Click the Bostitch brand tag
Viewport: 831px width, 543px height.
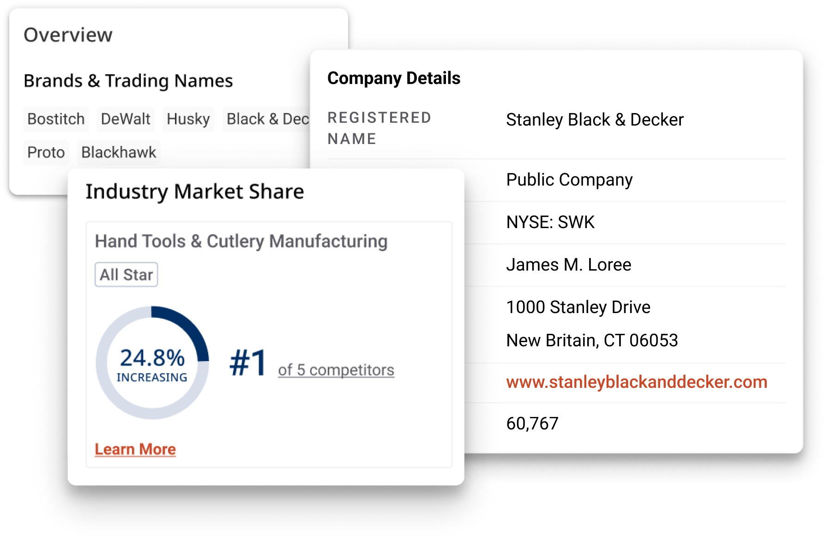[x=56, y=119]
